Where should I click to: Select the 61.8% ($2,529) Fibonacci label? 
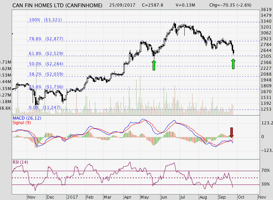point(46,54)
